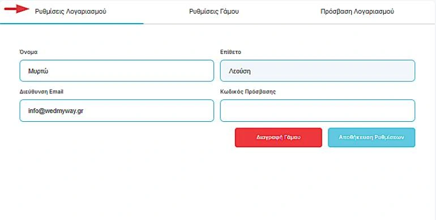
Task: Select the Επίθετο field containing Λεούση
Action: click(318, 71)
